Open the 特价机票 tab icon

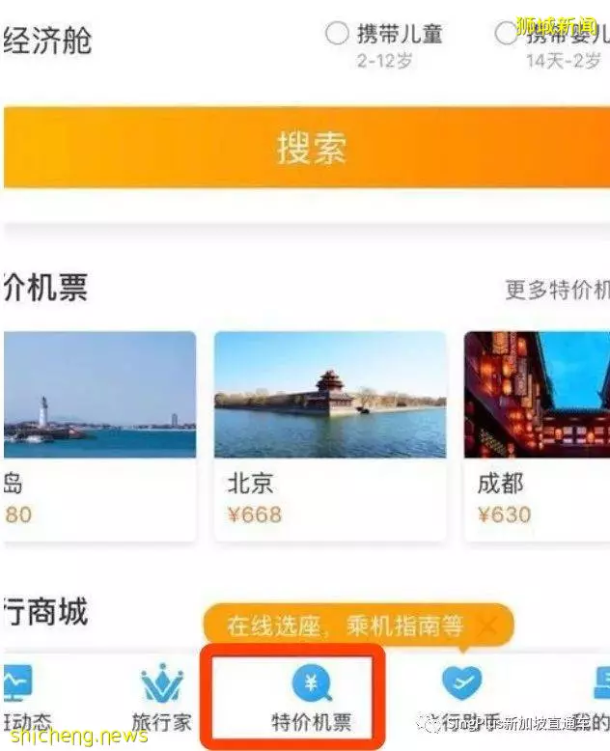(x=312, y=682)
